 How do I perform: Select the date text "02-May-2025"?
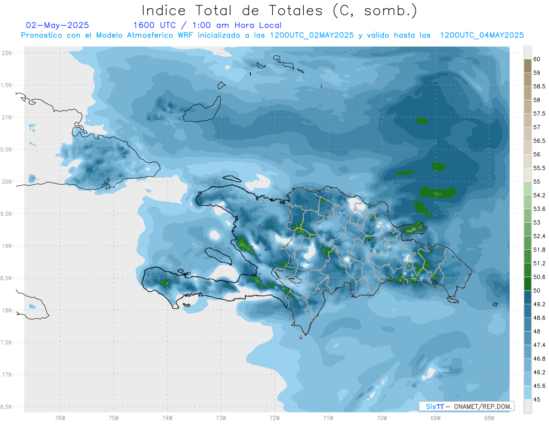58,25
